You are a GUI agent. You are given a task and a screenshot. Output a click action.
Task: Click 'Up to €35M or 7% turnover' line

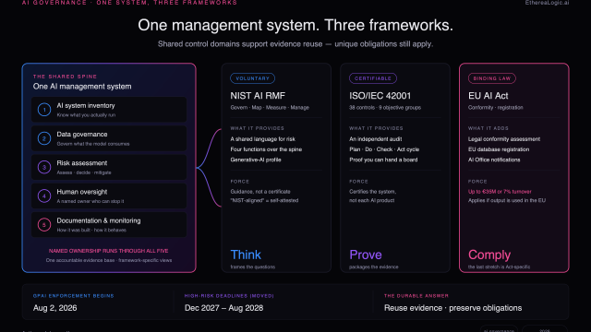500,192
